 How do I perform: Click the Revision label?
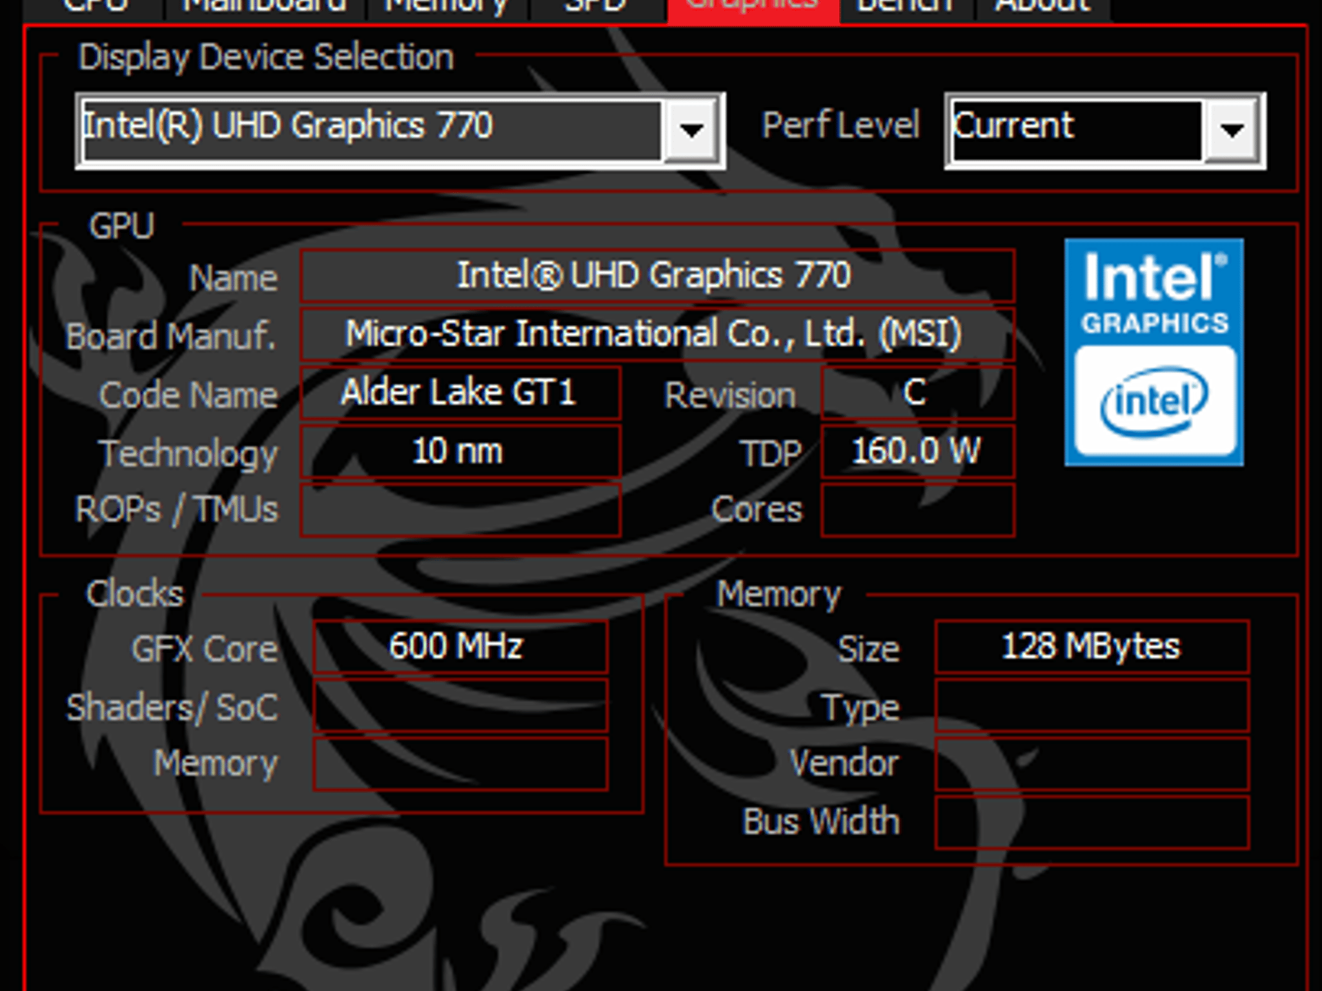point(730,395)
